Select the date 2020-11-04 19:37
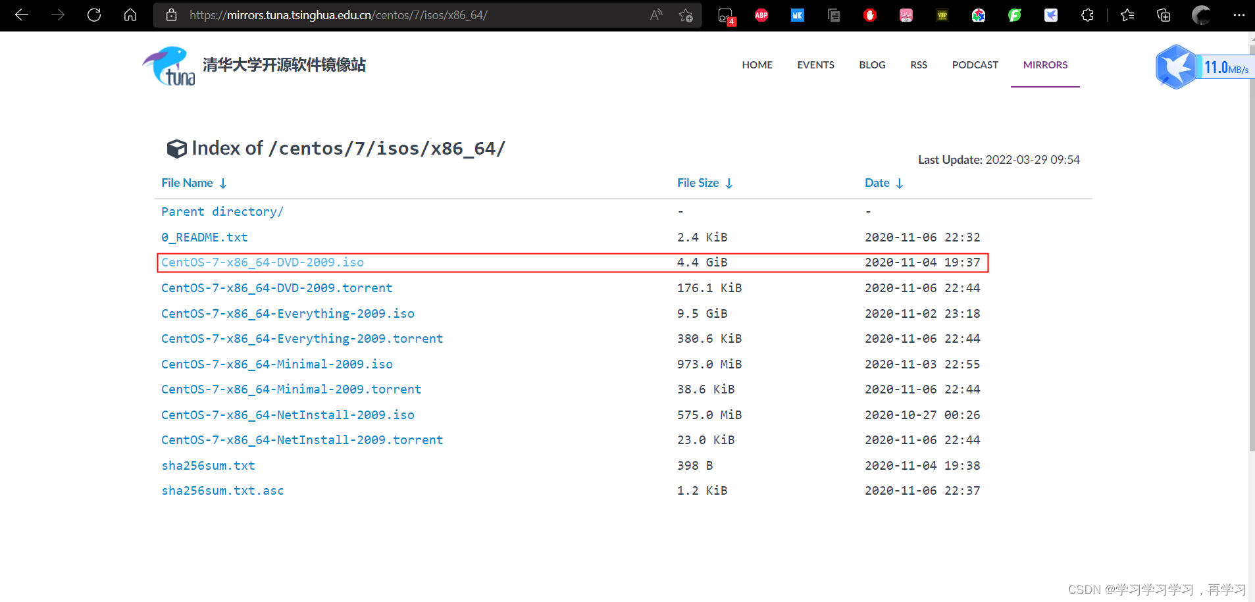 pyautogui.click(x=922, y=263)
